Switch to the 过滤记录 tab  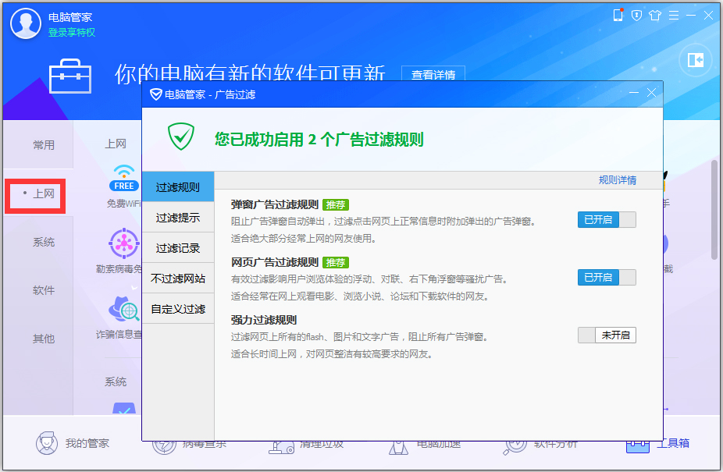(x=178, y=247)
